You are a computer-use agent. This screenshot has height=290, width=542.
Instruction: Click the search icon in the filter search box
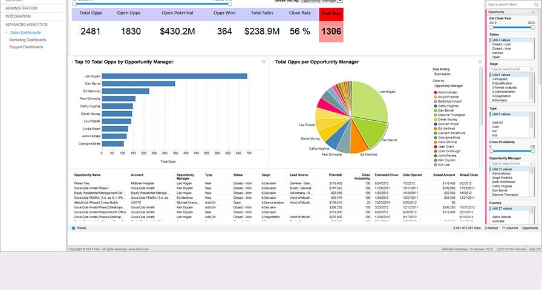(535, 5)
